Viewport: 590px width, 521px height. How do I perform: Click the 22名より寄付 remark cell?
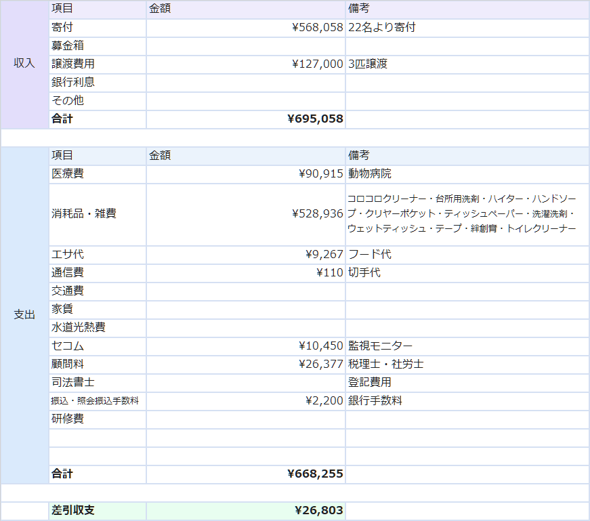tap(467, 28)
